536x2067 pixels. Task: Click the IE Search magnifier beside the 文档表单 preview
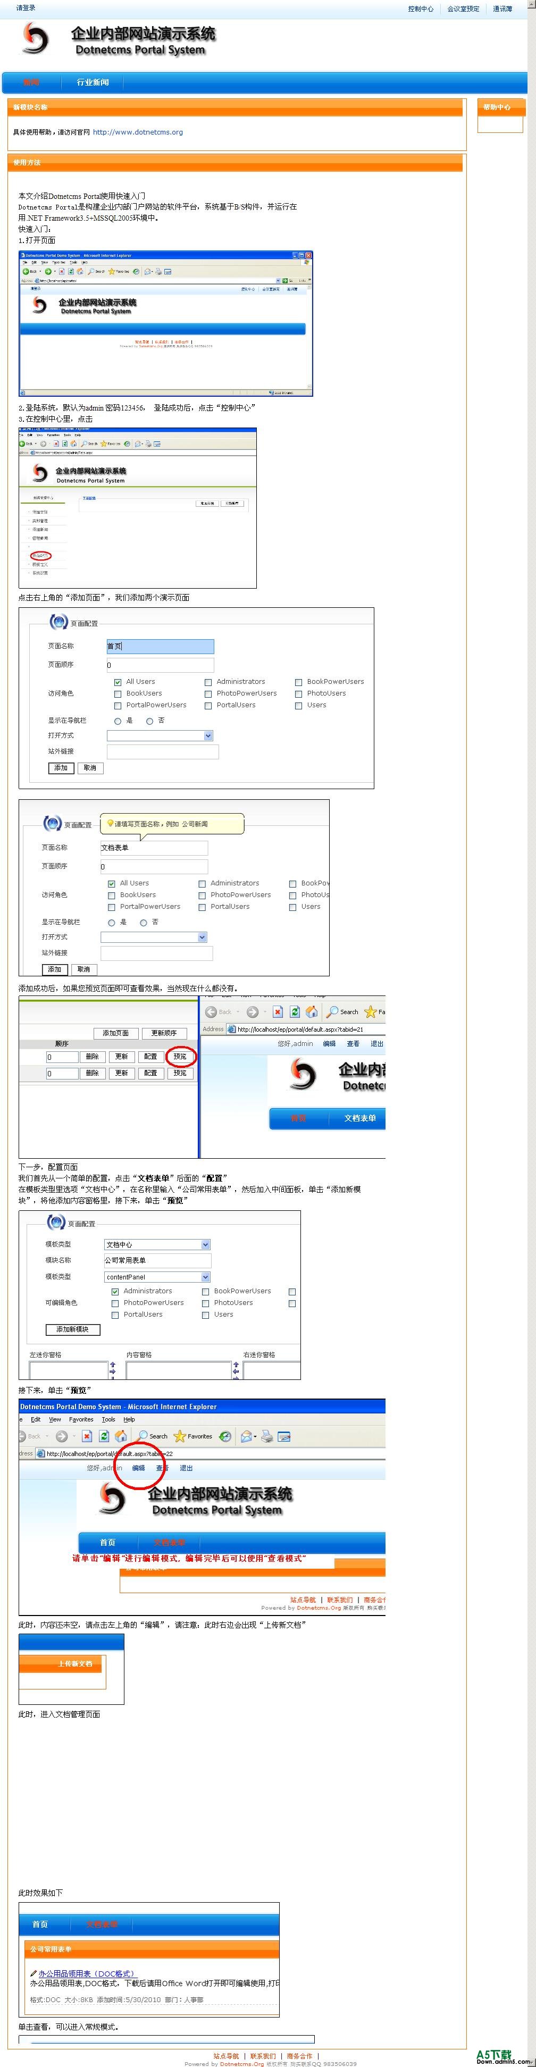332,1012
